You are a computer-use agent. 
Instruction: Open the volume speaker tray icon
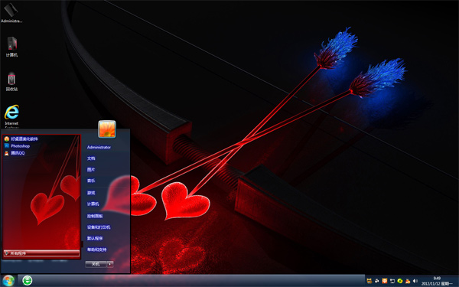point(415,281)
